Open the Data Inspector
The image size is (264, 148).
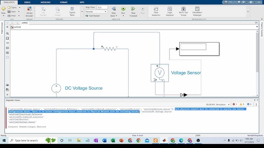(x=156, y=12)
